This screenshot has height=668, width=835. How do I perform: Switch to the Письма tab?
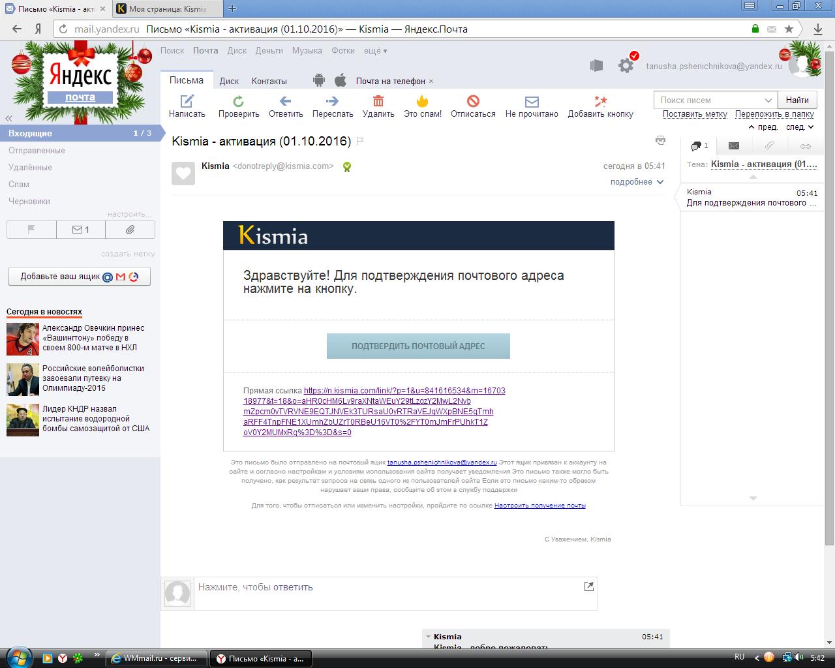tap(187, 80)
